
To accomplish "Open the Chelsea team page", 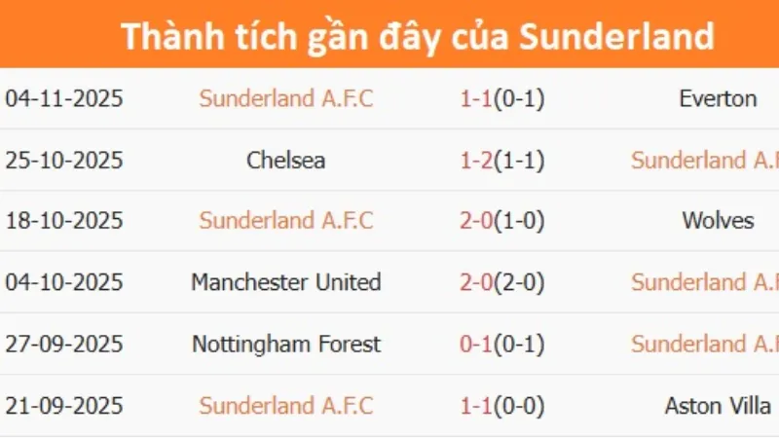I will (285, 160).
